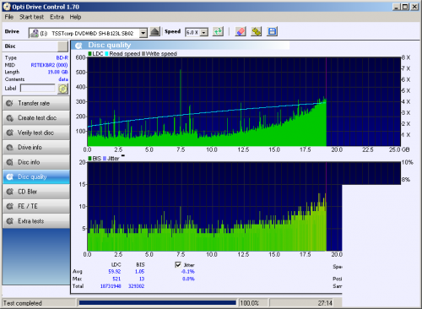Open the Start test menu
The width and height of the screenshot is (422, 309).
31,17
